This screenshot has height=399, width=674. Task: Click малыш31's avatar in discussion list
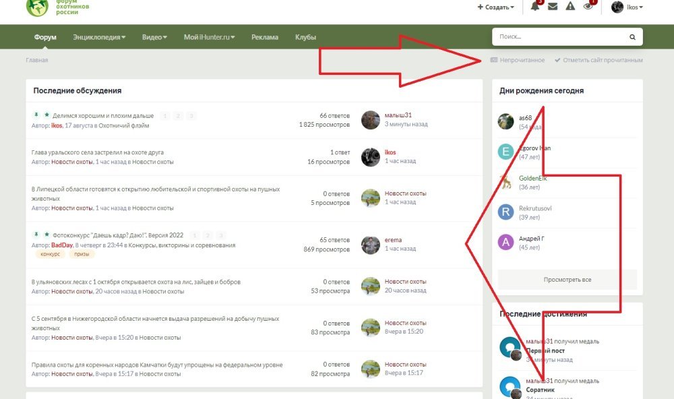(370, 120)
